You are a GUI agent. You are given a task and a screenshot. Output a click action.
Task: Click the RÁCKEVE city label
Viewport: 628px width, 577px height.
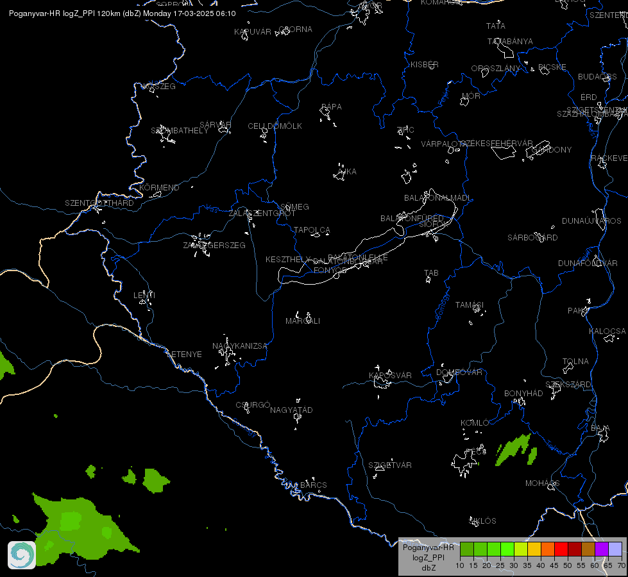(x=609, y=158)
